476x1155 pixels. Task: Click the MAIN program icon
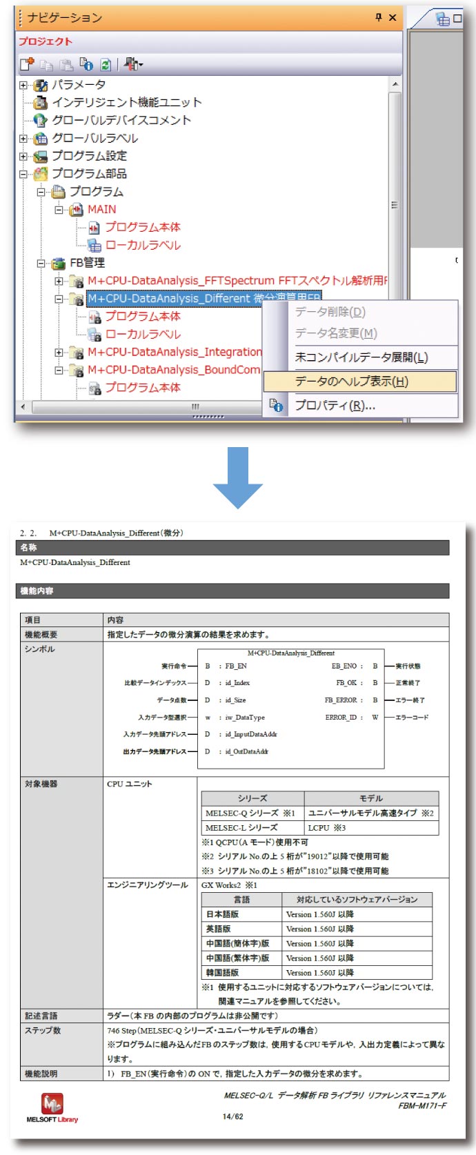77,210
